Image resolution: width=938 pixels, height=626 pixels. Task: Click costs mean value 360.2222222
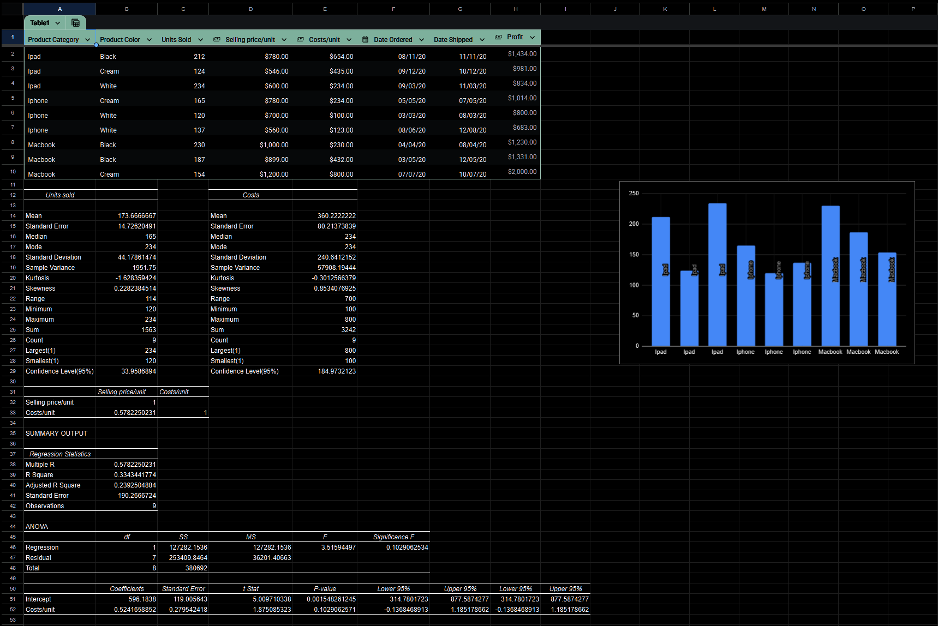point(337,216)
